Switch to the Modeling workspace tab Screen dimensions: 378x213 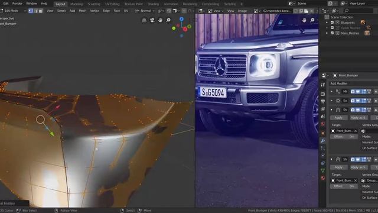[x=76, y=4]
